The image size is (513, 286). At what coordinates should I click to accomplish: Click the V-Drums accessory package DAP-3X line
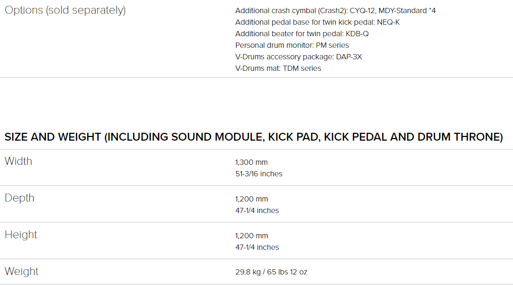[298, 57]
